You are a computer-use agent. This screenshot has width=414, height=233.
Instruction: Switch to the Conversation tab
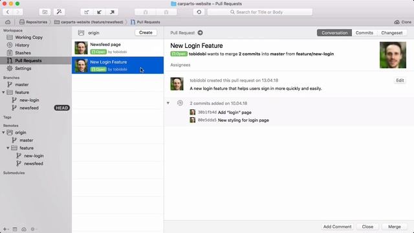coord(334,33)
